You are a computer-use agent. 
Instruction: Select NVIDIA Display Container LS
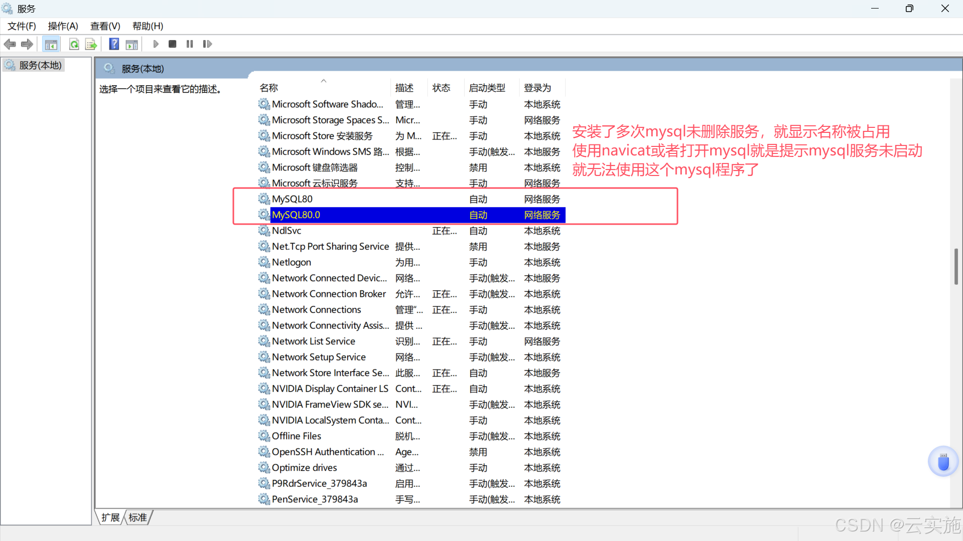click(411, 389)
